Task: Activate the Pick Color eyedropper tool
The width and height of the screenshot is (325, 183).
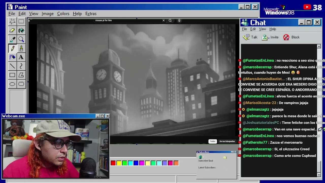Action: (x=12, y=39)
